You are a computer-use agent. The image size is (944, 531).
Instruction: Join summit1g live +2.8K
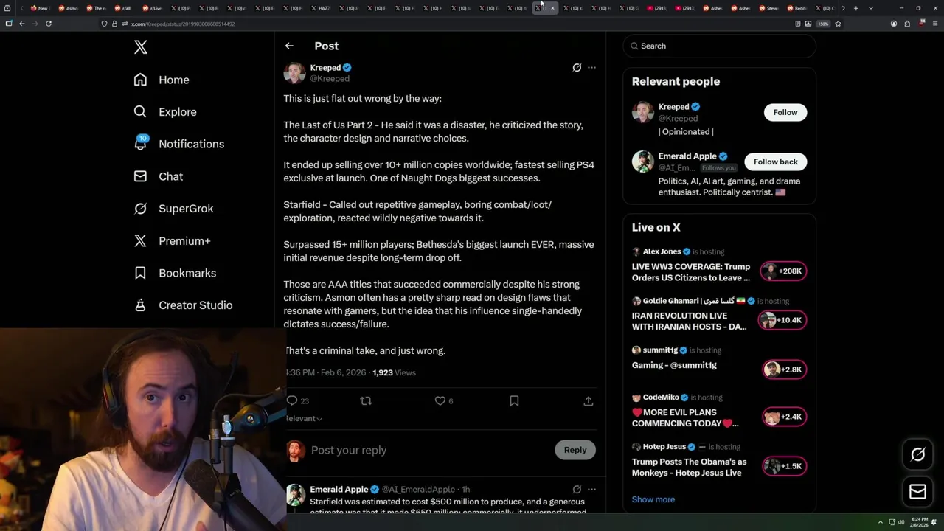pos(784,369)
